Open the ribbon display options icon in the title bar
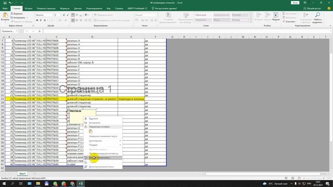This screenshot has width=333, height=187. tap(305, 3)
